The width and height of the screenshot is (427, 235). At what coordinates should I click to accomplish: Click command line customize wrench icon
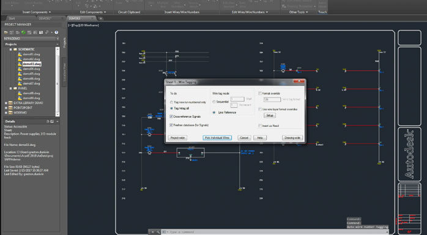point(158,232)
